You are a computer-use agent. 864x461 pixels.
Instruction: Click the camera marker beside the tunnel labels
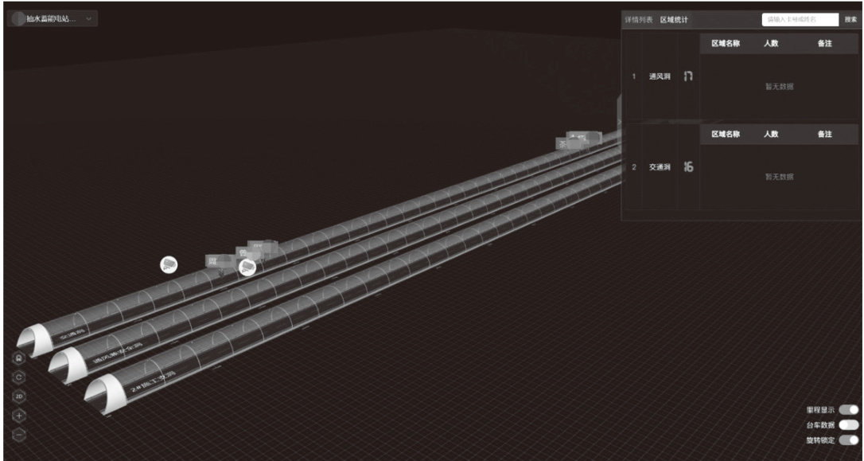(x=247, y=268)
